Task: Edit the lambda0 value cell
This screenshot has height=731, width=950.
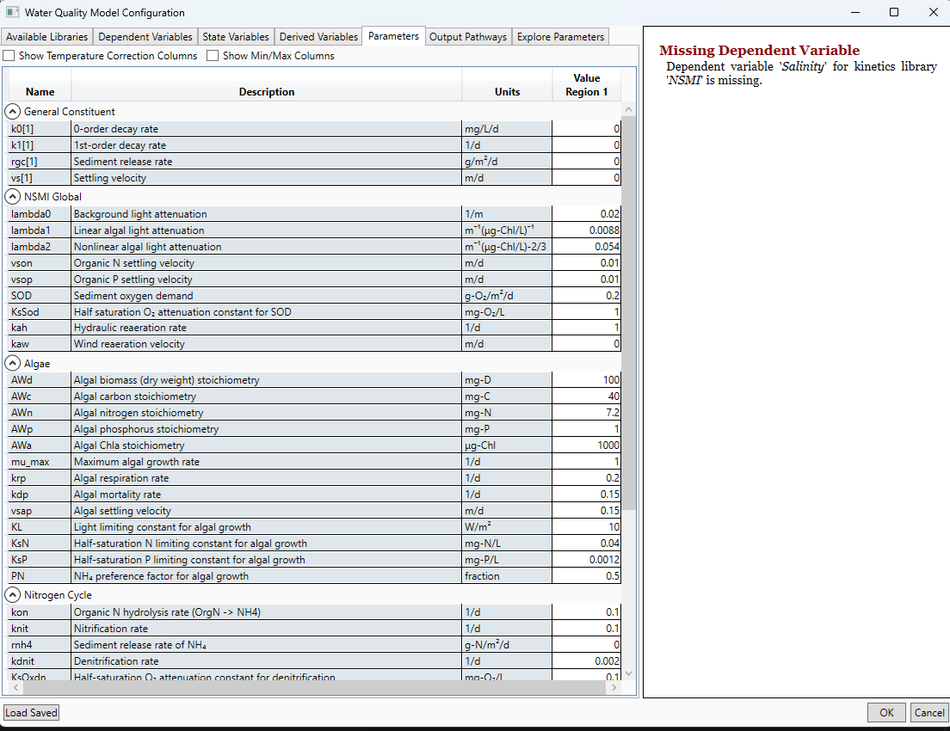Action: point(586,214)
